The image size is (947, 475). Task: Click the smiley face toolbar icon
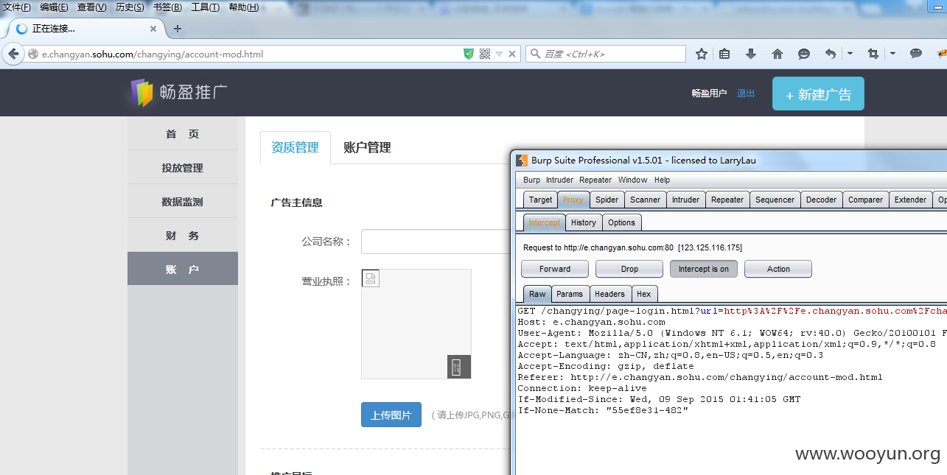tap(804, 54)
